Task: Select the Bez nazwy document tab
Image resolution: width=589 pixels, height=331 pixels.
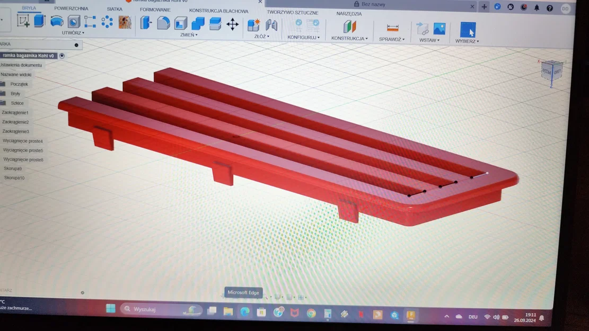Action: pyautogui.click(x=370, y=4)
